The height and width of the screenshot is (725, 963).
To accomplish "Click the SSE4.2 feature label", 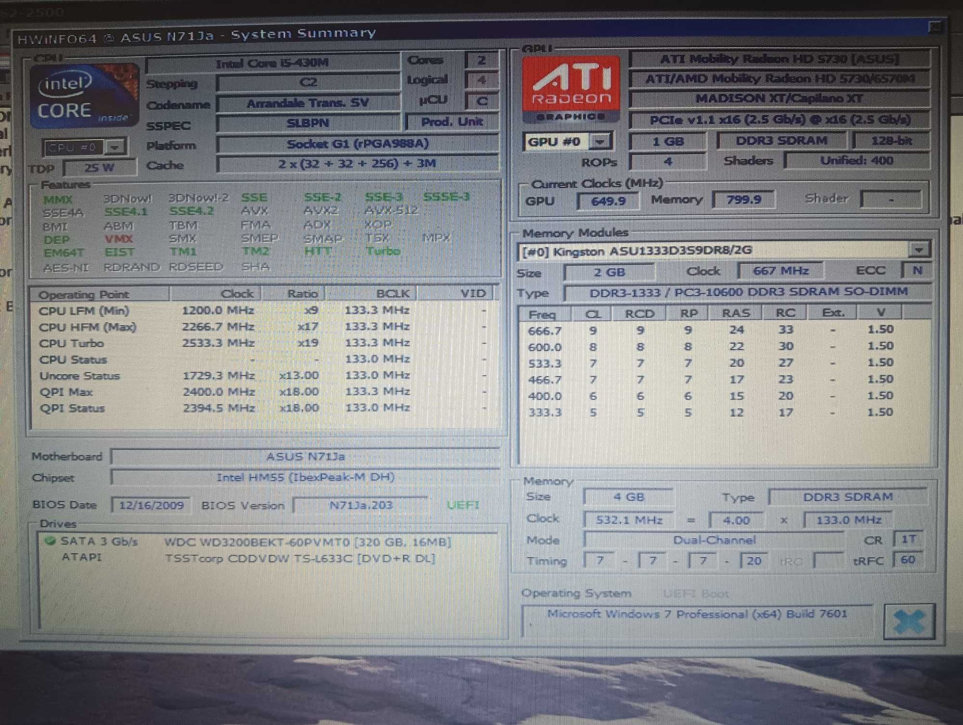I will (x=191, y=211).
